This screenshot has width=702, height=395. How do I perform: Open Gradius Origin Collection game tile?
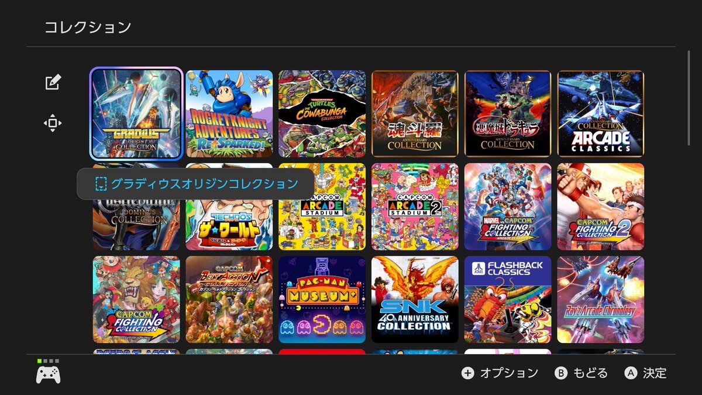pyautogui.click(x=136, y=114)
